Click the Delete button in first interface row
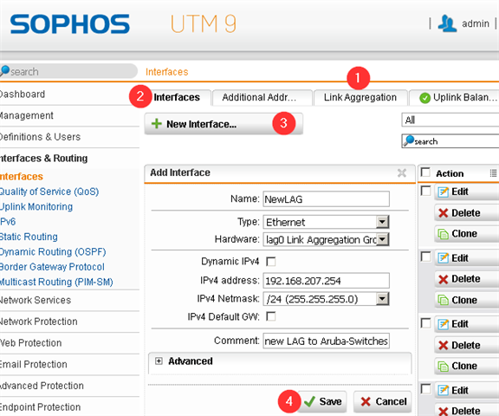Image resolution: width=499 pixels, height=416 pixels. point(467,212)
